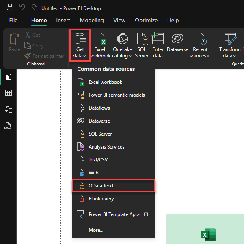Screen dimensions: 244x244
Task: Open the File menu
Action: 13,20
